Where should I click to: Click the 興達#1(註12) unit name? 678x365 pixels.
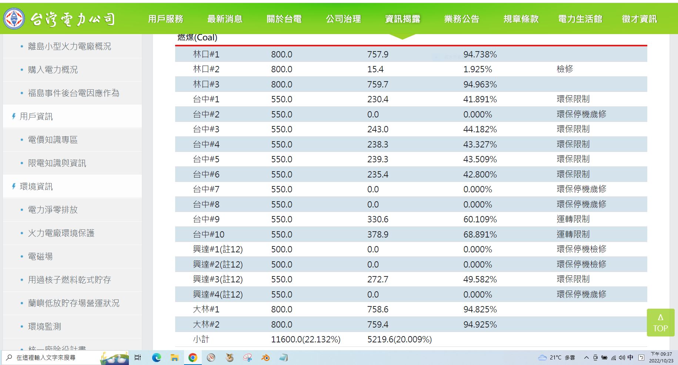pos(218,249)
